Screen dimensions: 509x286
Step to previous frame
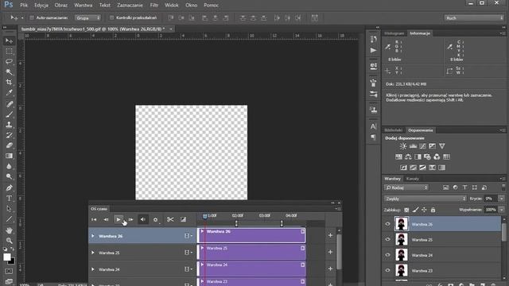pyautogui.click(x=106, y=219)
